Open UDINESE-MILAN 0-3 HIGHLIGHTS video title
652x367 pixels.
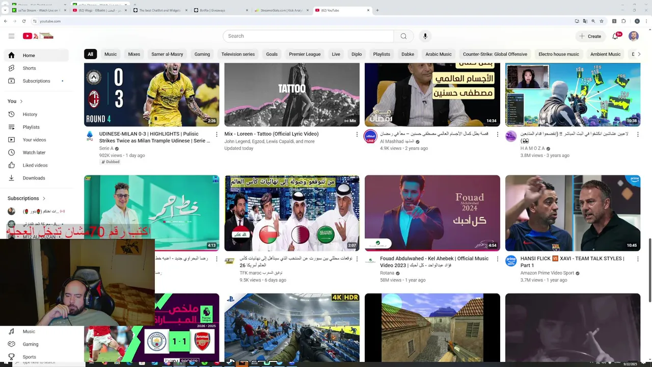click(155, 137)
